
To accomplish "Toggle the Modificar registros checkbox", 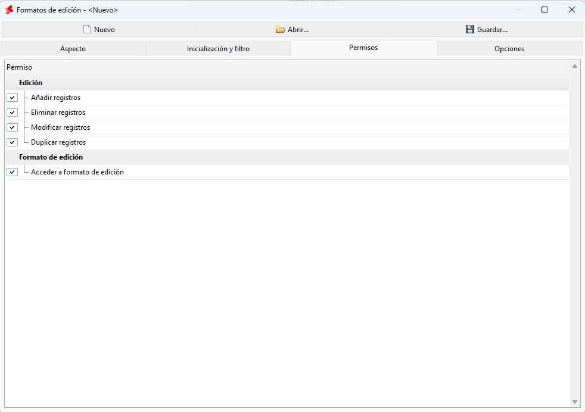I will 13,127.
